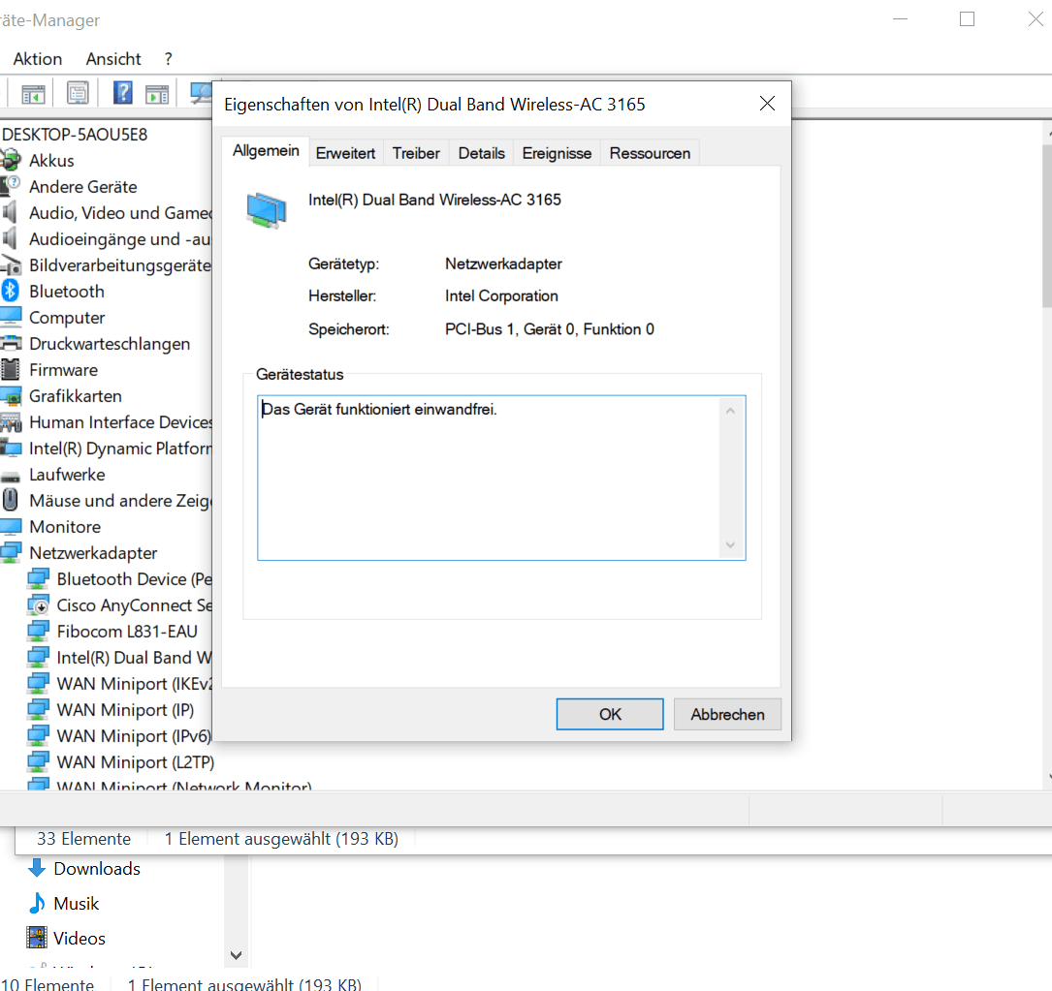
Task: Click the properties sheet toolbar icon
Action: pyautogui.click(x=78, y=93)
